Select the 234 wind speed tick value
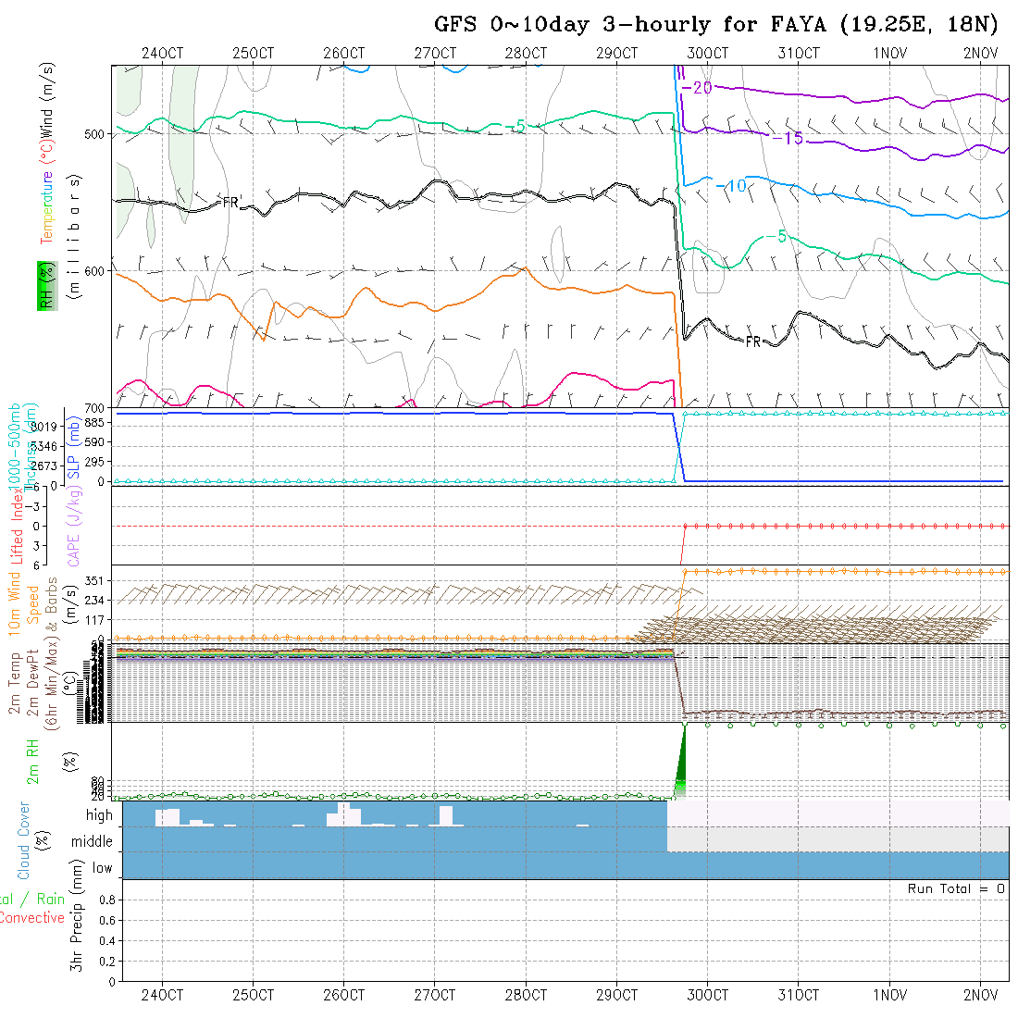The image size is (1018, 1018). [x=93, y=601]
